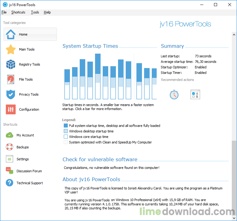The width and height of the screenshot is (237, 221).
Task: Click the no vulnerable software found message
Action: [x=112, y=168]
